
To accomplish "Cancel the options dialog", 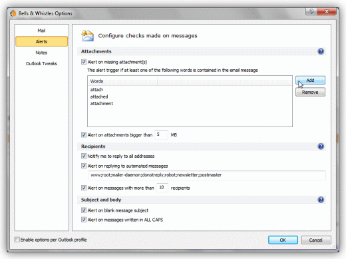I will (x=316, y=240).
